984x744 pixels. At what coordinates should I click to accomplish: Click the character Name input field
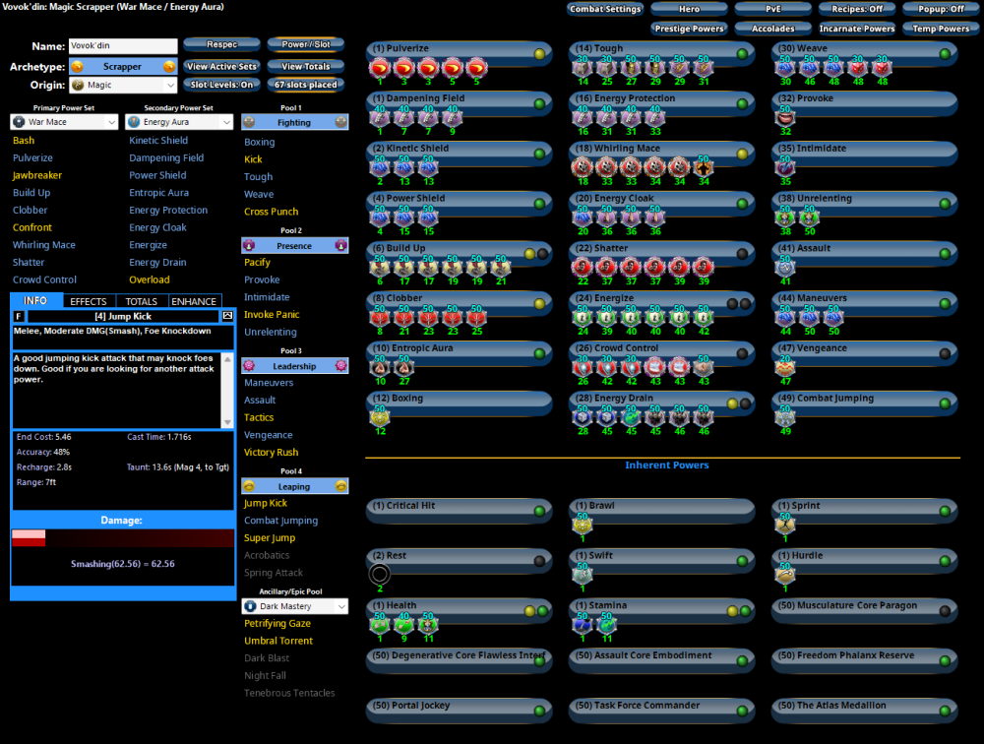point(123,46)
